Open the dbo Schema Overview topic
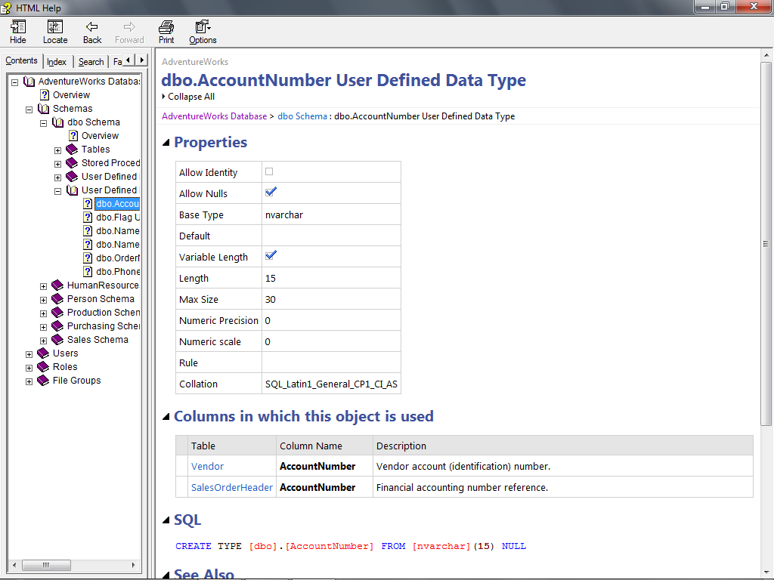Viewport: 774px width, 580px height. point(101,136)
